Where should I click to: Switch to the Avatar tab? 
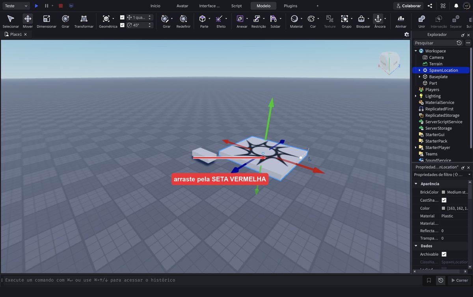click(x=182, y=6)
